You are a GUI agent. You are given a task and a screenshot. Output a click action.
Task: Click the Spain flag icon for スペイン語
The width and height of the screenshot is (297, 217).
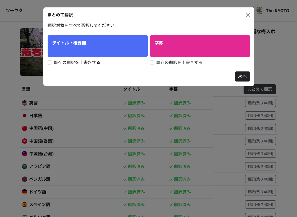point(25,205)
